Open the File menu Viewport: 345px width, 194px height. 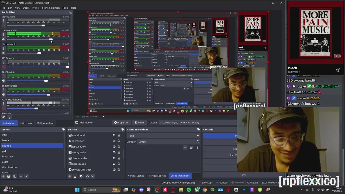click(4, 8)
